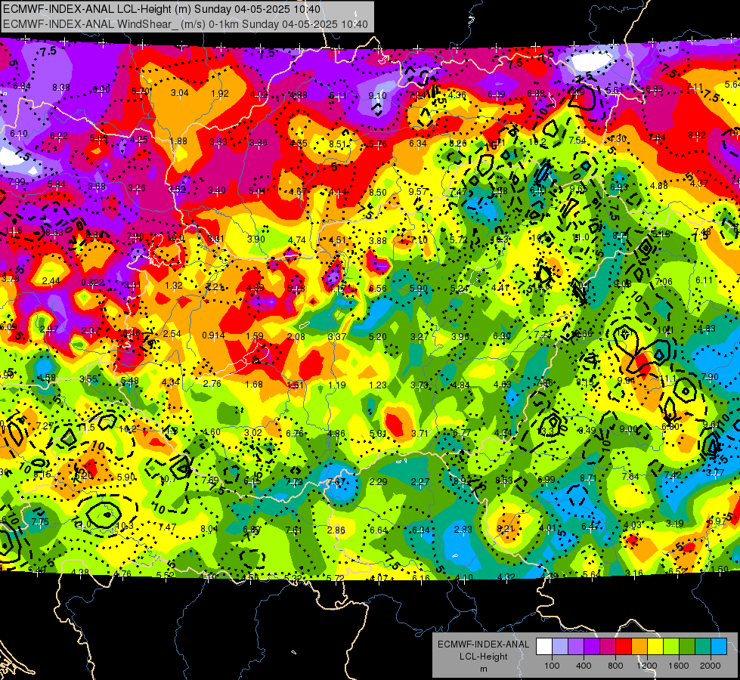Viewport: 740px width, 680px height.
Task: Select the dark green legend swatch
Action: tap(687, 647)
